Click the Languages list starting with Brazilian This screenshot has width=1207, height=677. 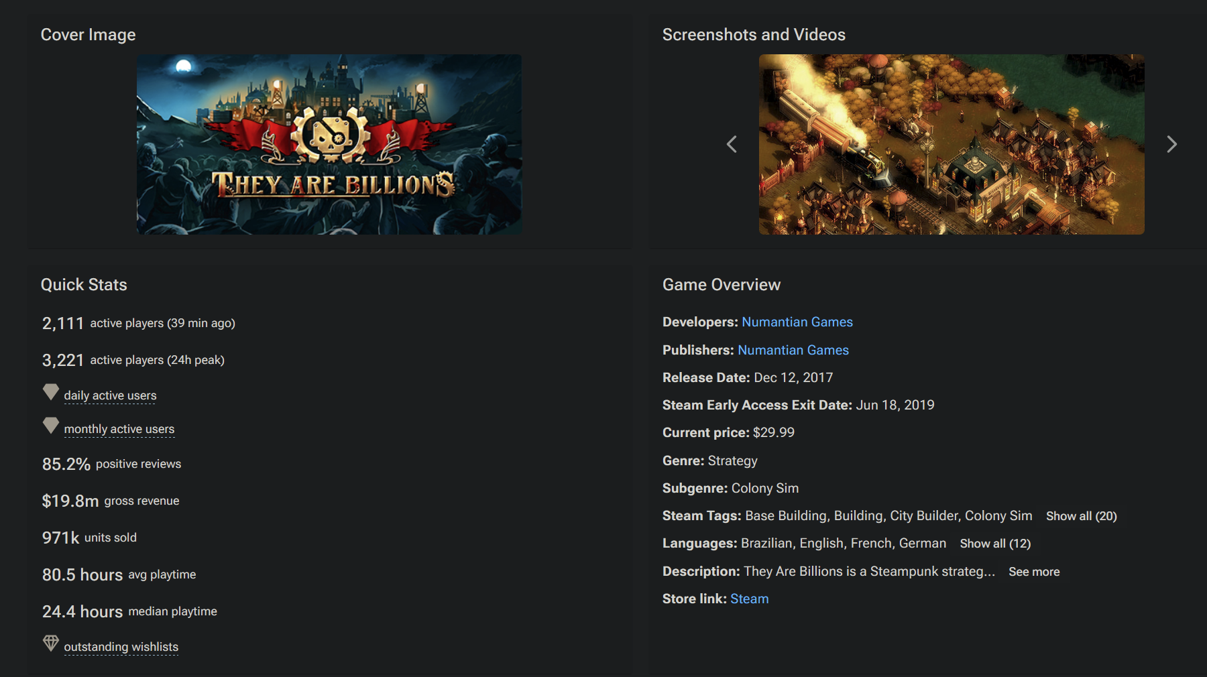844,543
